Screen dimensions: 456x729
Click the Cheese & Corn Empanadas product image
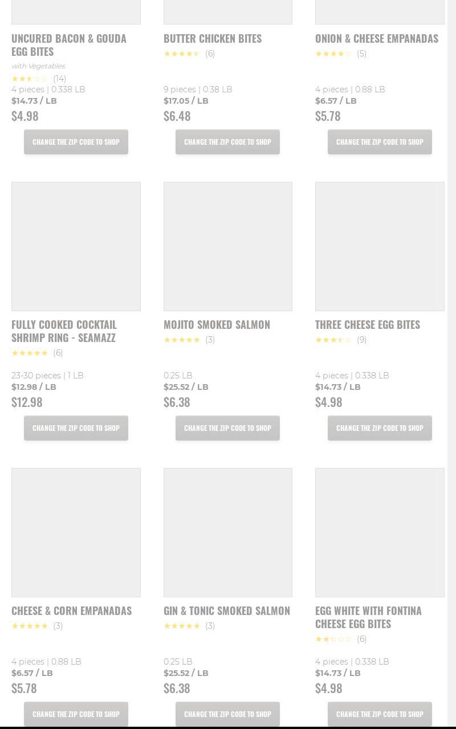pyautogui.click(x=76, y=532)
